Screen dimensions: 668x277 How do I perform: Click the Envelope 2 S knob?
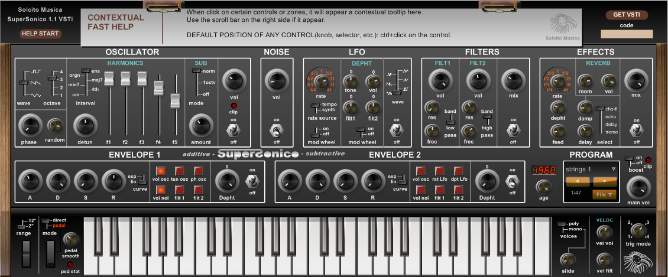[345, 181]
